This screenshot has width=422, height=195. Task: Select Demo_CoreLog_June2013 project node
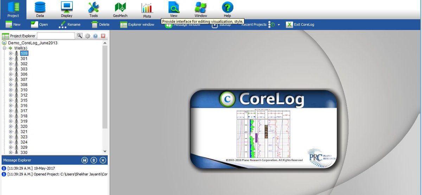[x=32, y=43]
